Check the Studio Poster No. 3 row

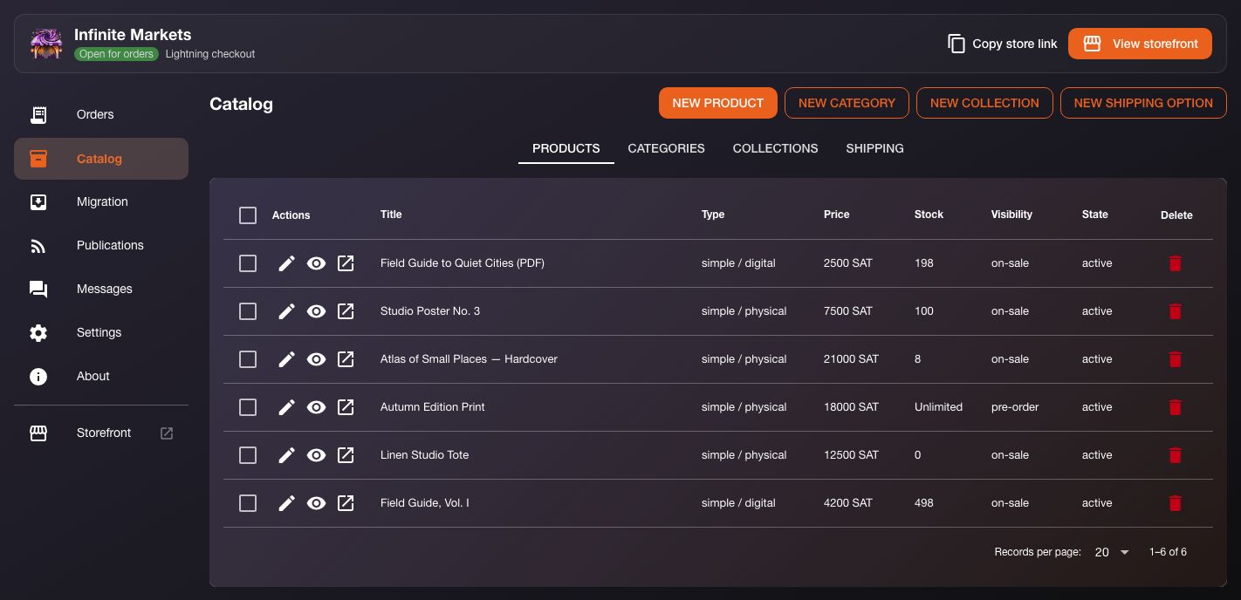point(248,311)
